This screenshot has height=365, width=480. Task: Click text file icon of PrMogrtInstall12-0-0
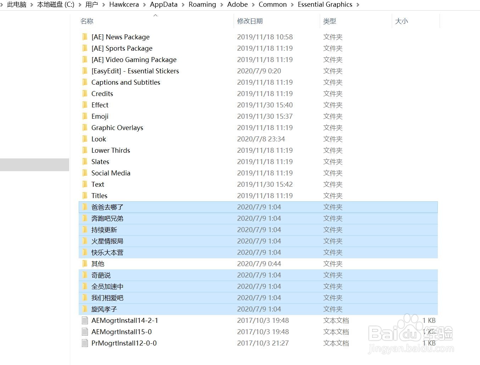point(85,343)
